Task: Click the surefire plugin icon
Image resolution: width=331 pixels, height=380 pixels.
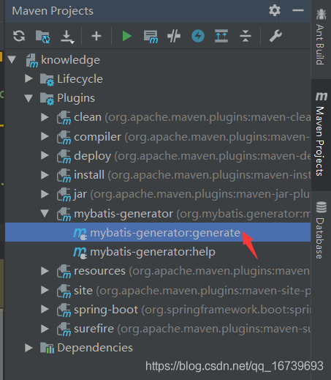Action: click(64, 329)
